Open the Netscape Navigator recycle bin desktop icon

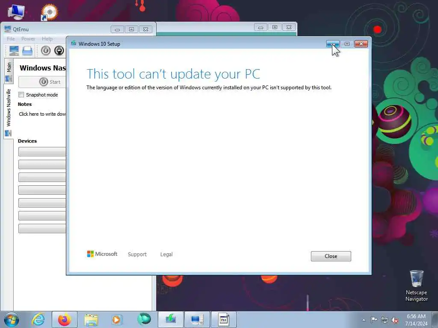[x=416, y=286]
